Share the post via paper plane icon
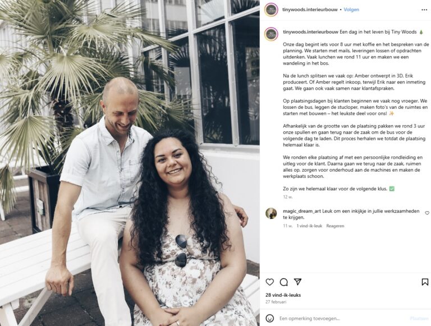431x326 pixels. click(297, 282)
